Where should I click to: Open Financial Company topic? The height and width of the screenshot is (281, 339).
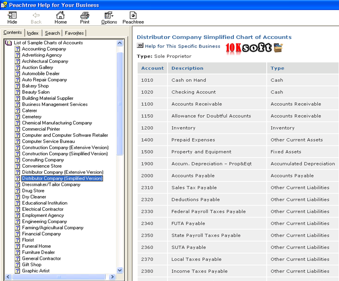tap(42, 234)
